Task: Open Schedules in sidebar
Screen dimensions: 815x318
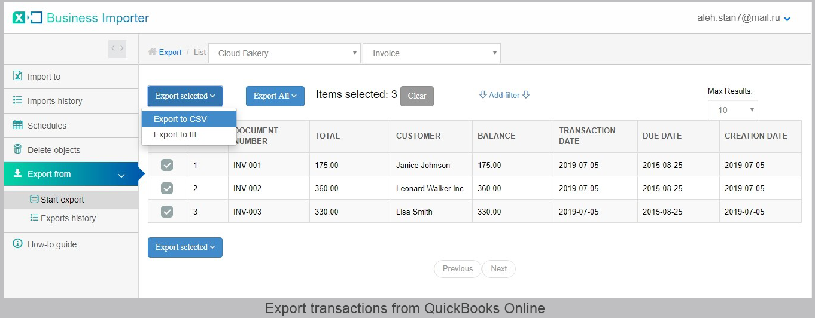Action: click(x=71, y=126)
